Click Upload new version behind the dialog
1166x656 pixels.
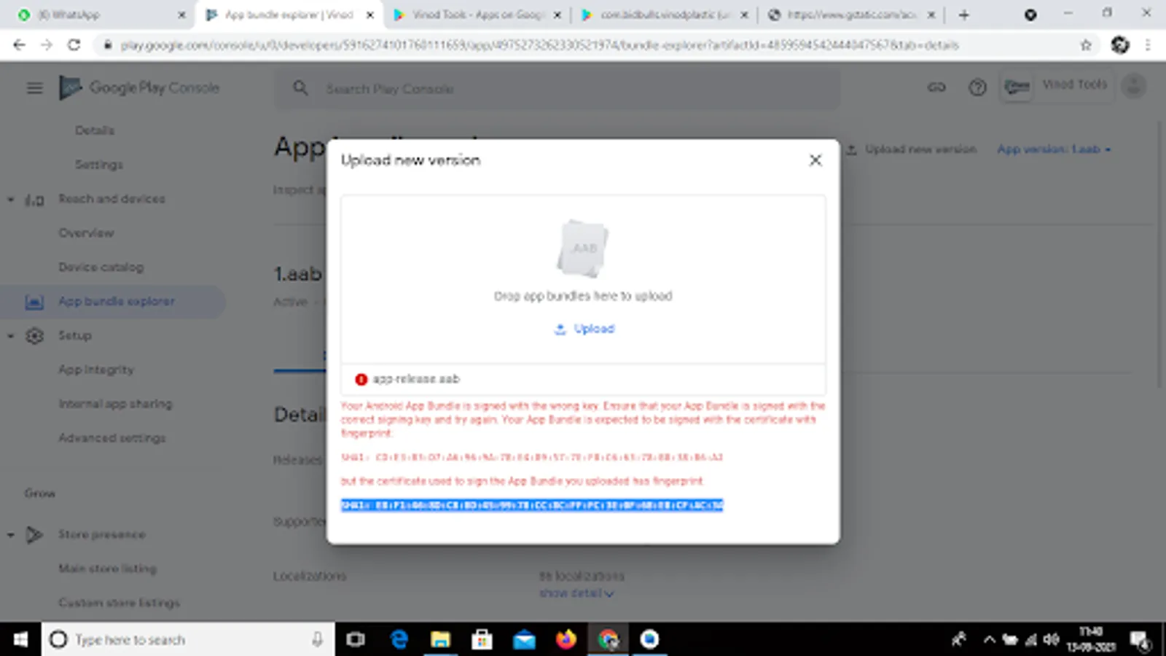click(x=911, y=149)
